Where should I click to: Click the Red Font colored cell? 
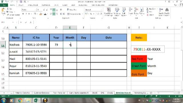coord(139,59)
